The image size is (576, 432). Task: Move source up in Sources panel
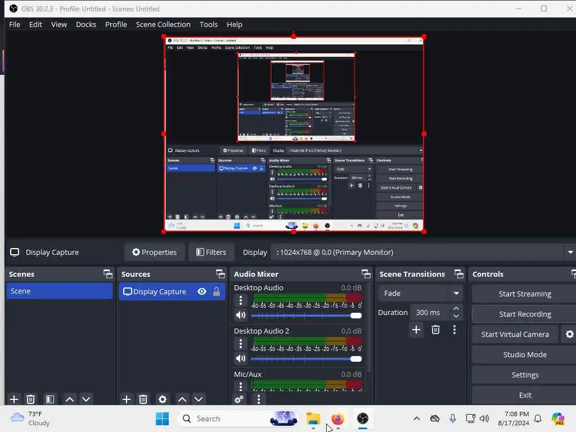tap(182, 399)
